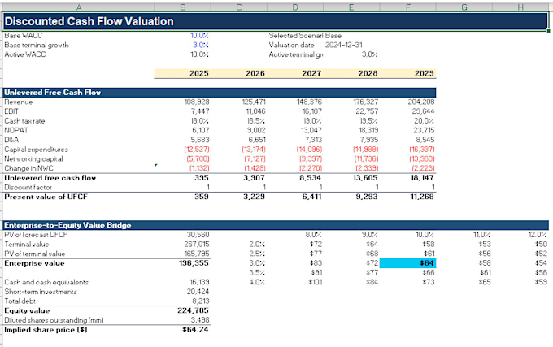
Task: Select the Enterprise-to-Equity Value Bridge header
Action: (275, 225)
